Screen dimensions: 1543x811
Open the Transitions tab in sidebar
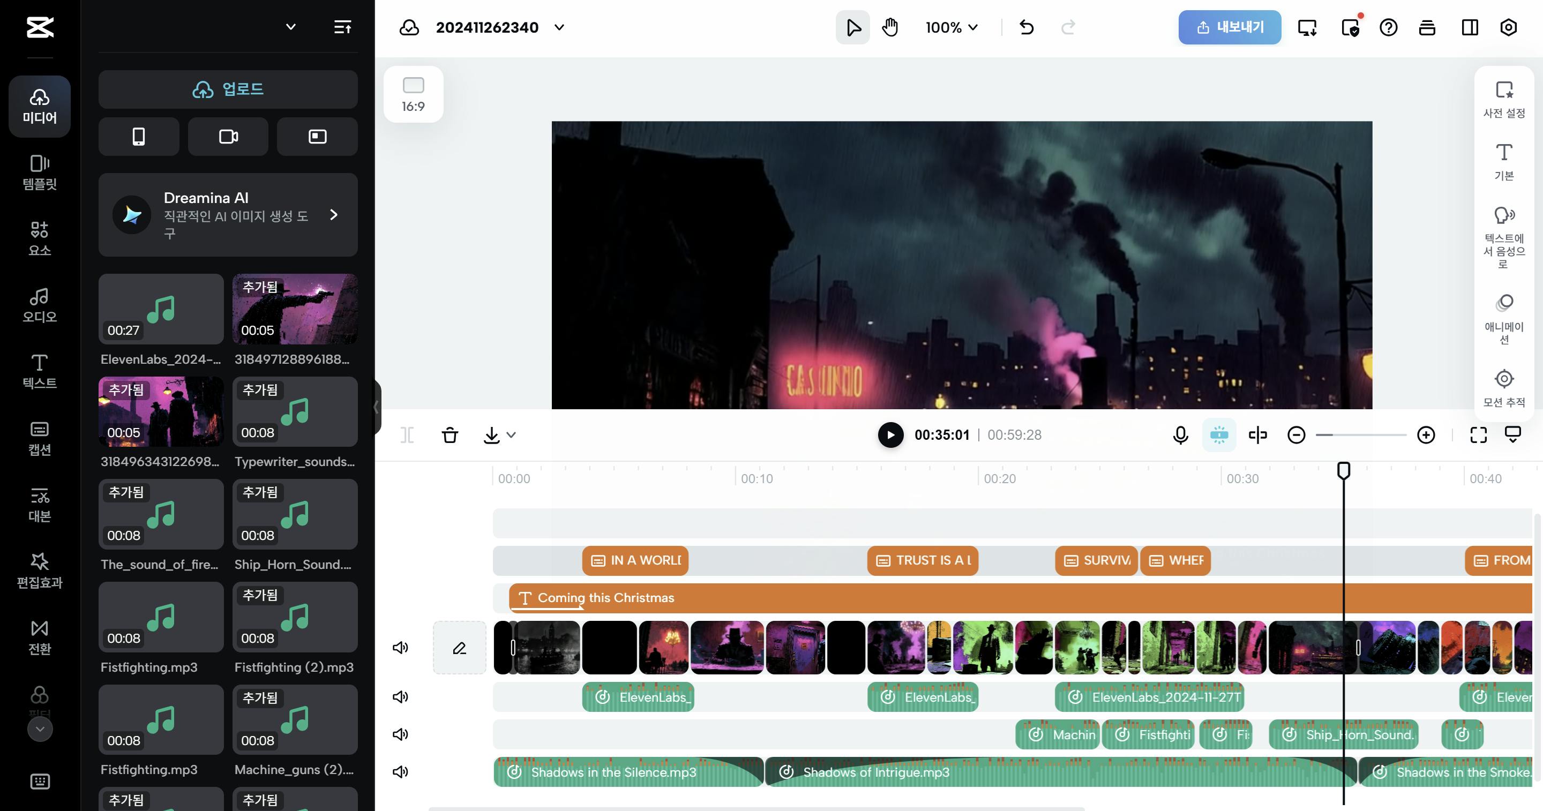[x=40, y=637]
